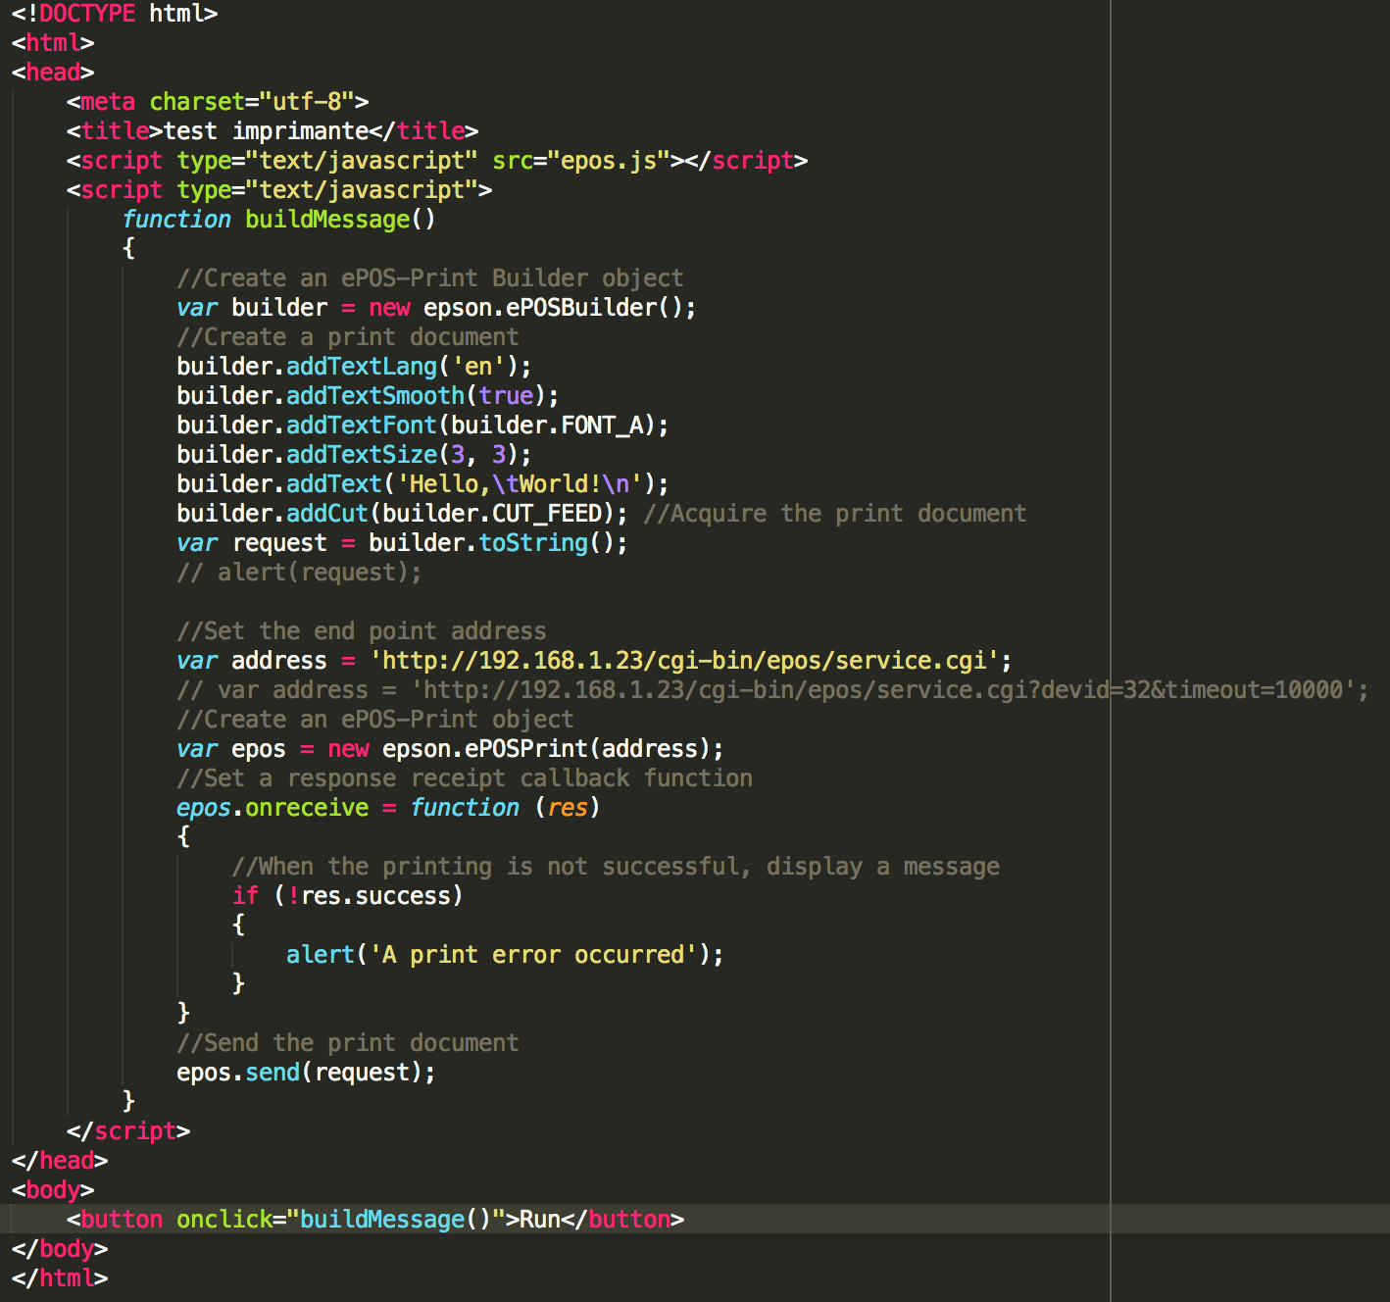Screen dimensions: 1390x1302
Task: Click the 'if (!res.success)' condition
Action: 348,896
